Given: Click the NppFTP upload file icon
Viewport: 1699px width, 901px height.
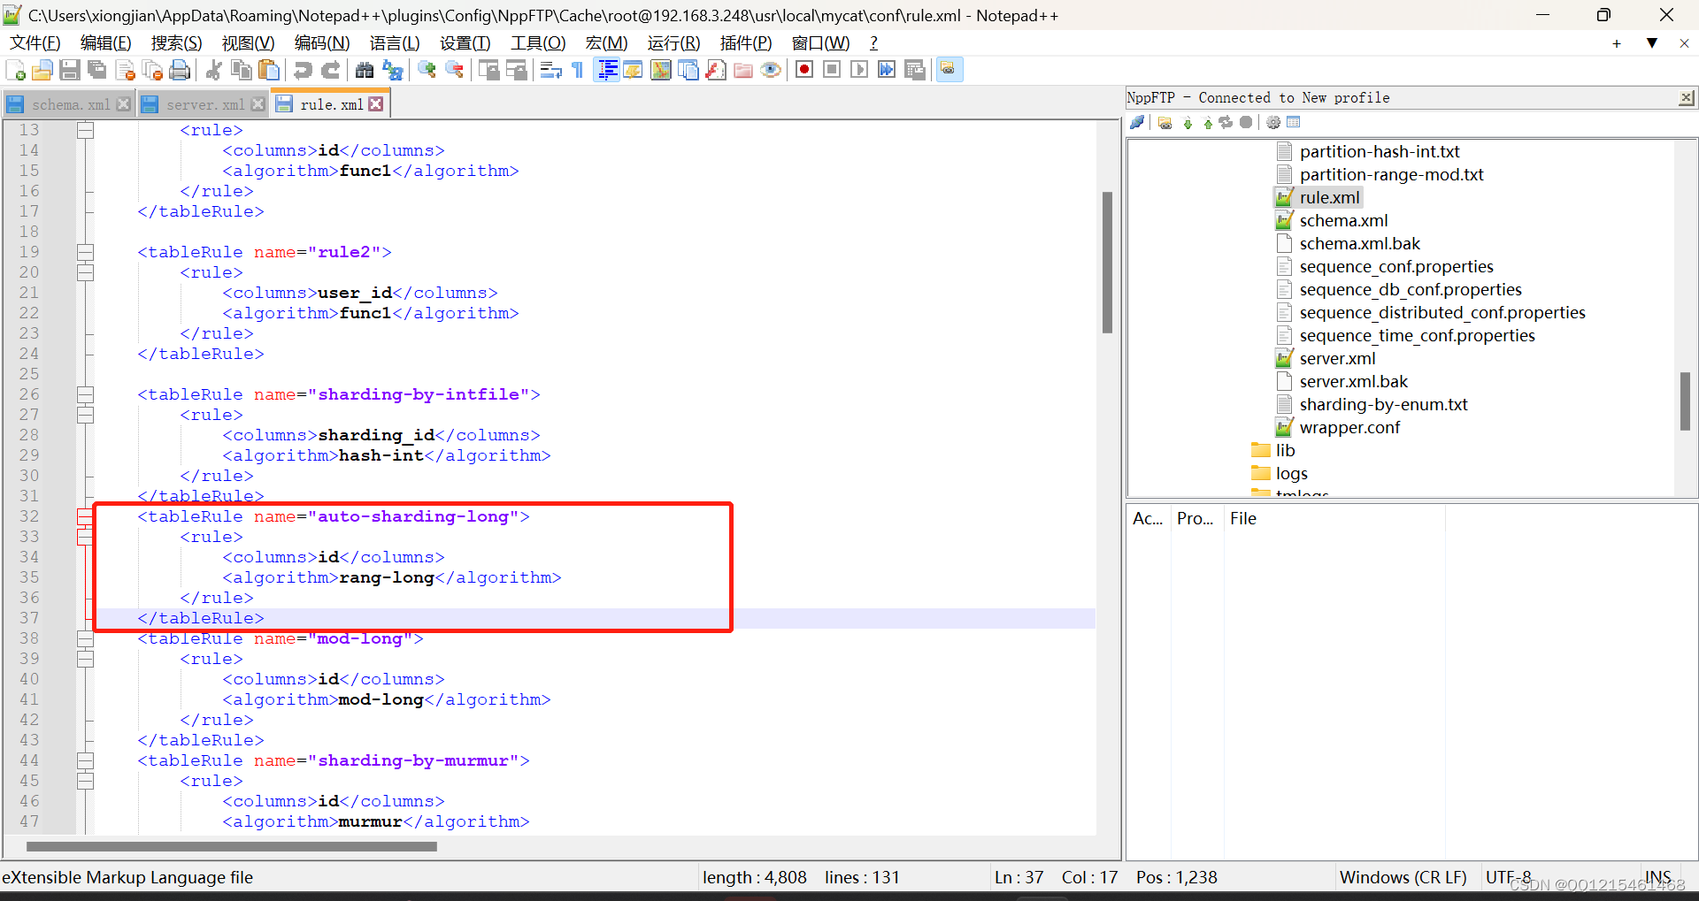Looking at the screenshot, I should pos(1208,122).
